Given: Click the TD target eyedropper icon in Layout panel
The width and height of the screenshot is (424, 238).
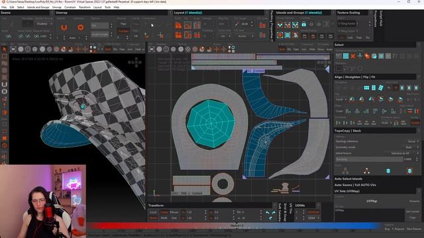Looking at the screenshot, I should [x=237, y=24].
